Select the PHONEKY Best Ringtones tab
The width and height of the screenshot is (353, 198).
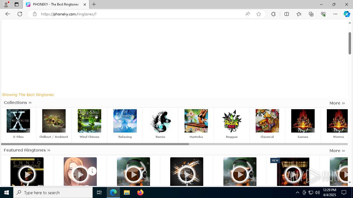(x=56, y=4)
